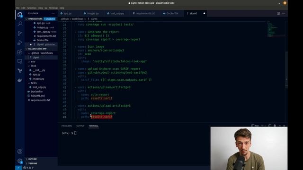Open __init__.py in the look folder
The width and height of the screenshot is (303, 170).
pyautogui.click(x=41, y=70)
